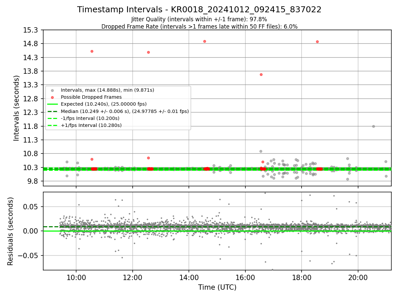399x299 pixels.
Task: Click the red point near 13.7s at 16:30
Action: click(x=261, y=74)
